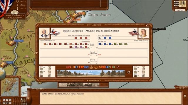This screenshot has height=105, width=188.
Task: Click the American three-soldiers icon in stats panel
Action: (144, 75)
